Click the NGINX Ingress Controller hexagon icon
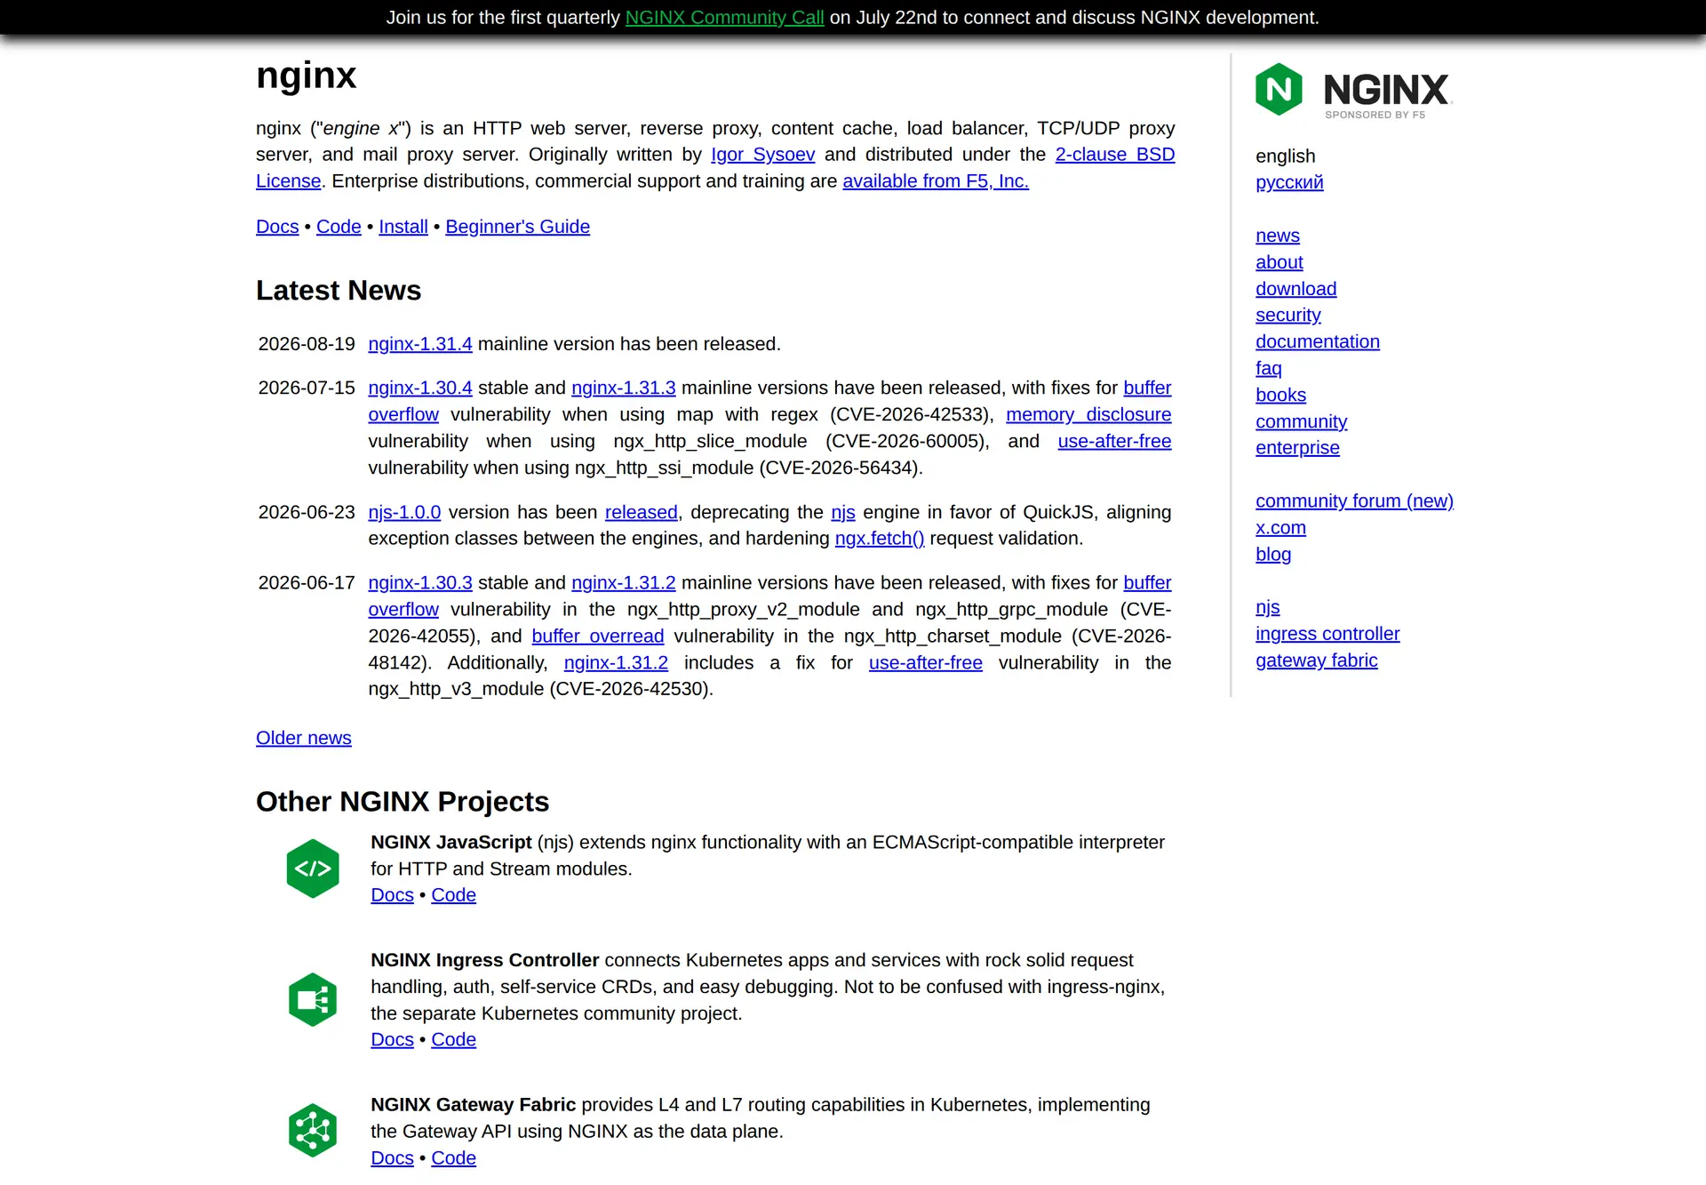Screen dimensions: 1706x1185 [x=313, y=999]
